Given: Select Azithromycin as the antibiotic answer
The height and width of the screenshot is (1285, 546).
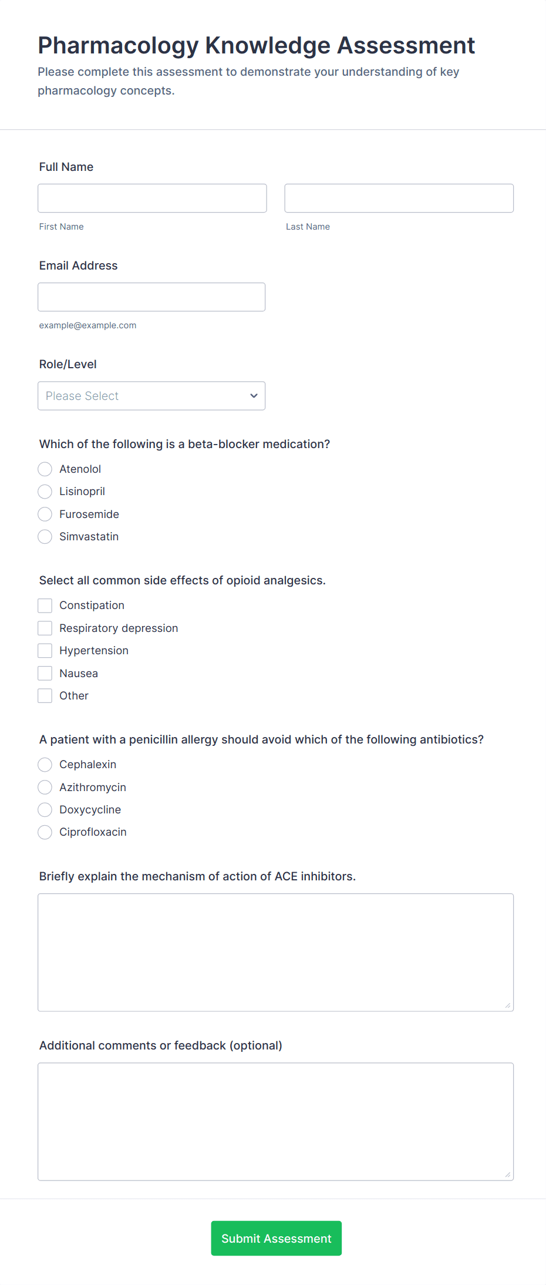Looking at the screenshot, I should pos(45,787).
